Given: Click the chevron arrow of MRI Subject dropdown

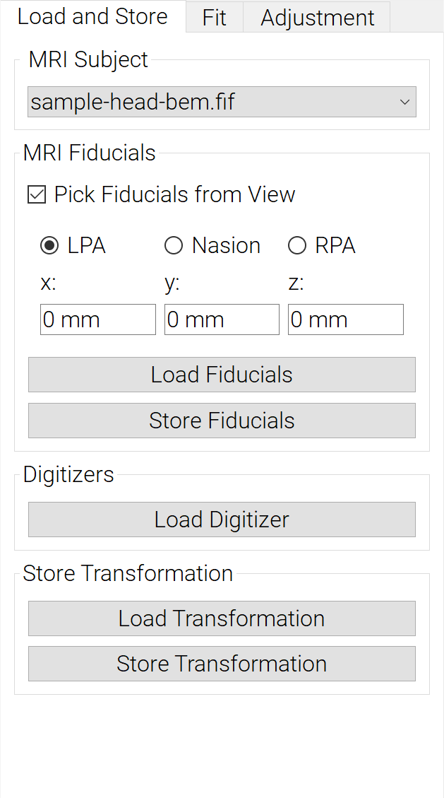Looking at the screenshot, I should click(x=404, y=102).
